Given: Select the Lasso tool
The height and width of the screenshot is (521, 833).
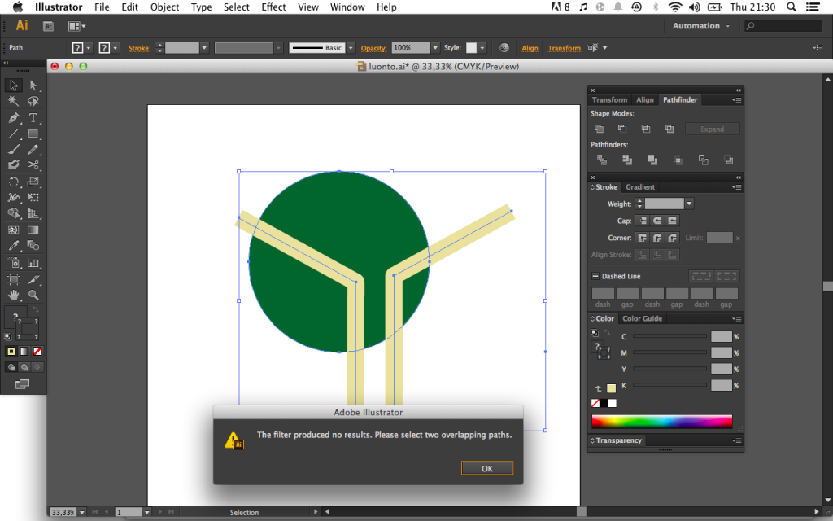Looking at the screenshot, I should tap(33, 101).
